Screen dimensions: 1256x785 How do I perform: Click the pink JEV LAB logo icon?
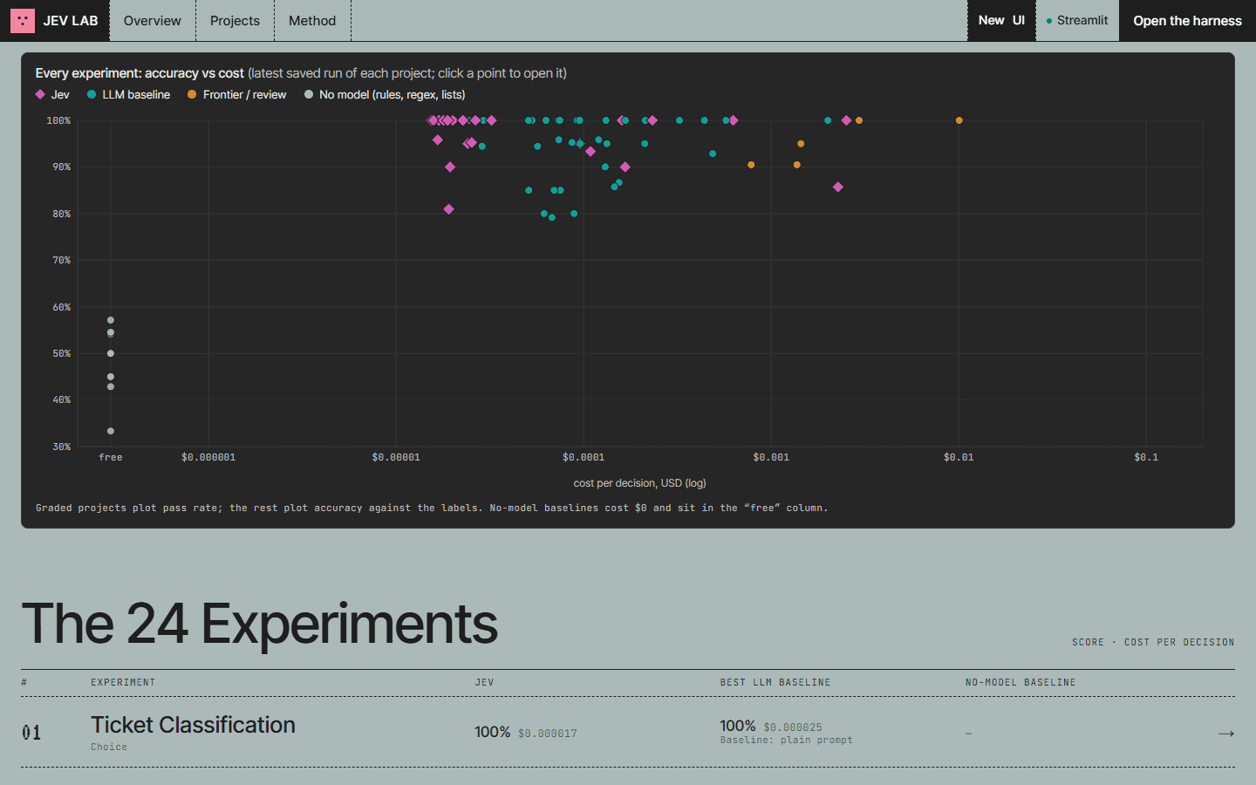pos(23,21)
